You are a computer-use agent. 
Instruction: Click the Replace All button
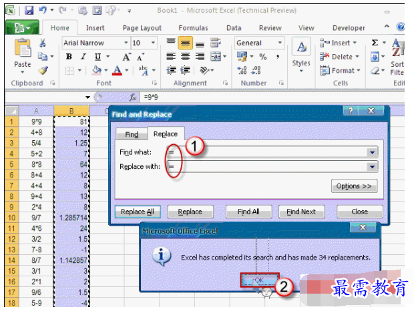coord(138,212)
